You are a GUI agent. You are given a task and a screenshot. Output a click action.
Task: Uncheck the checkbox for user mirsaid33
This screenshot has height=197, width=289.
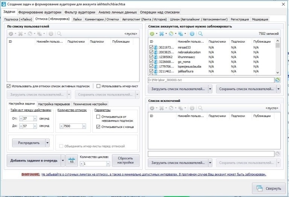(151, 47)
